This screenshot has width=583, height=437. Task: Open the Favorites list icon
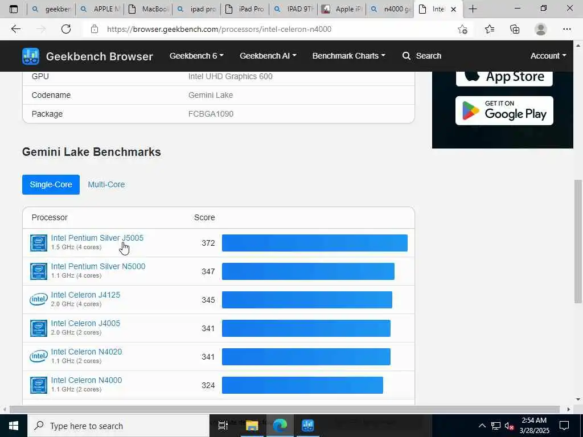tap(490, 29)
